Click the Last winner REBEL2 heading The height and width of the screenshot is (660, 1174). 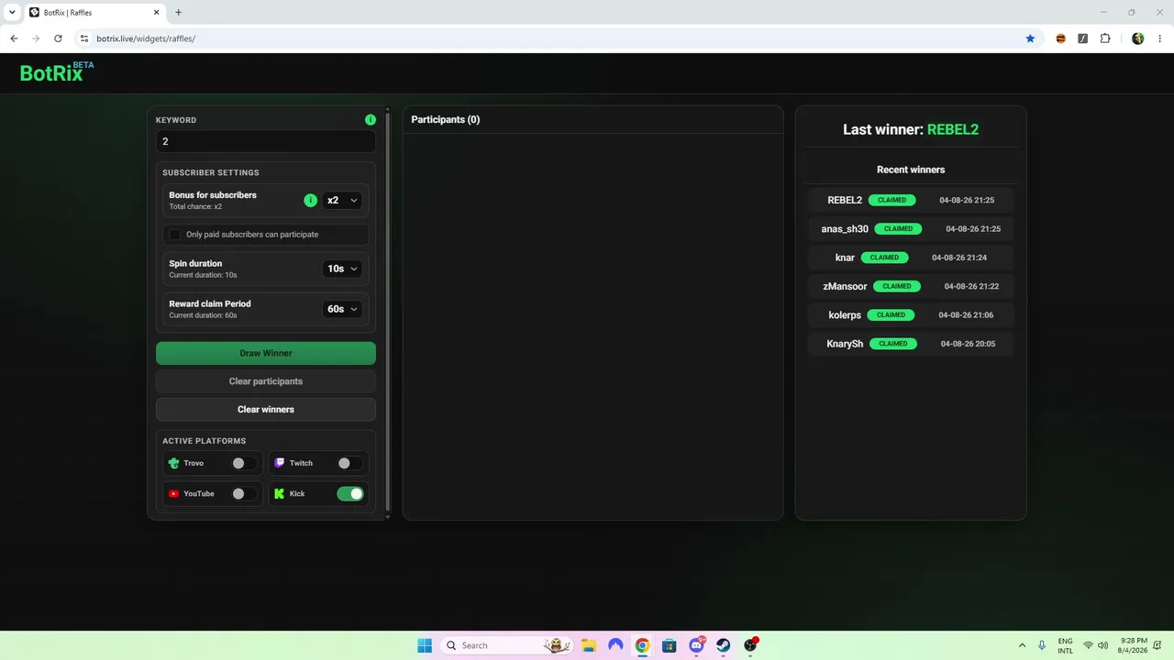911,129
